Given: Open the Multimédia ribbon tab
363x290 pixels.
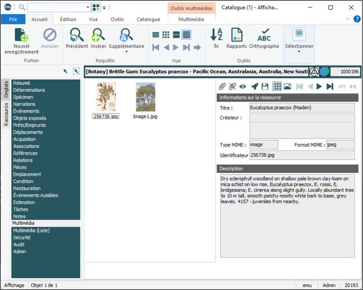Looking at the screenshot, I should [191, 19].
